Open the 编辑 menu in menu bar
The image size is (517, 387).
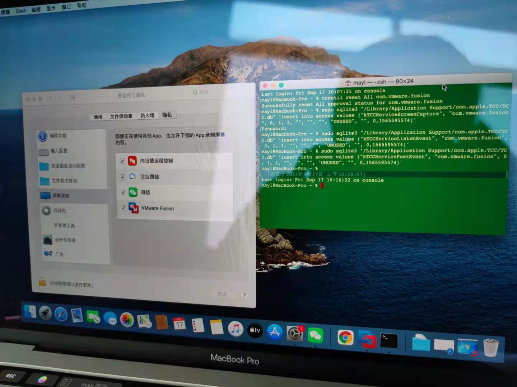pyautogui.click(x=36, y=10)
